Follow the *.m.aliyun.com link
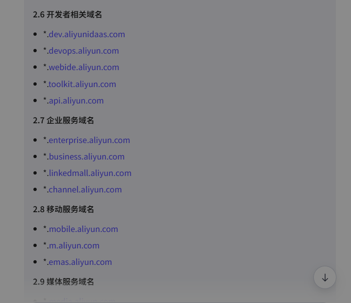The width and height of the screenshot is (351, 303). pos(73,246)
